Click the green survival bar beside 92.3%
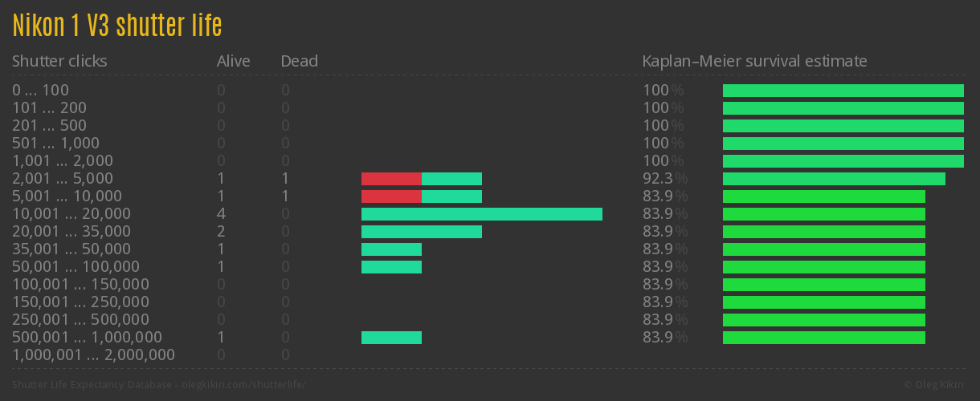 click(834, 179)
